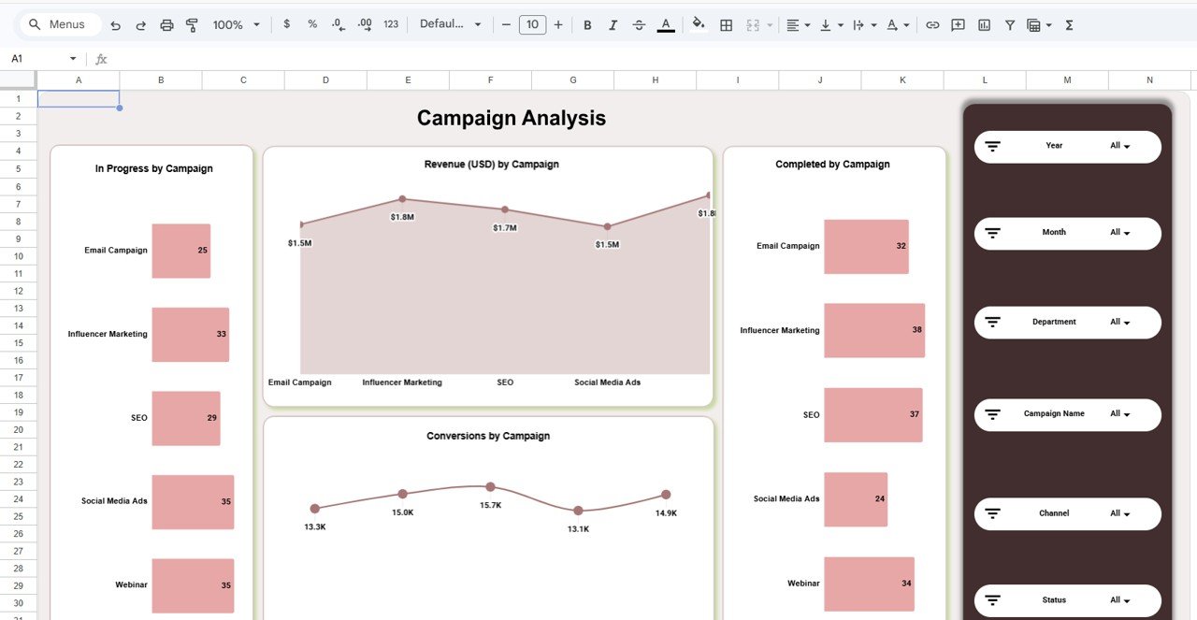Open the Year slicer dropdown
This screenshot has width=1197, height=620.
tap(1119, 145)
